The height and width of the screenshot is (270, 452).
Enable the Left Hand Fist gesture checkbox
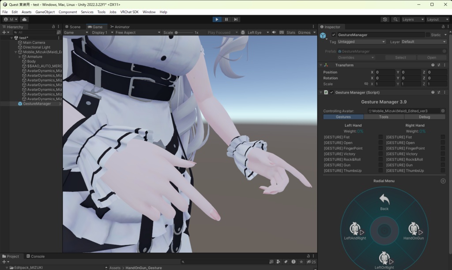(x=380, y=137)
